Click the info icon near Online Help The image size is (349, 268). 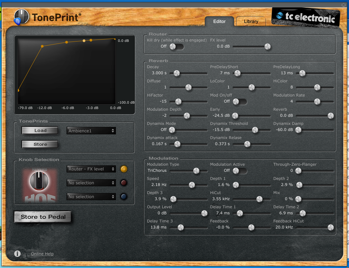point(17,253)
